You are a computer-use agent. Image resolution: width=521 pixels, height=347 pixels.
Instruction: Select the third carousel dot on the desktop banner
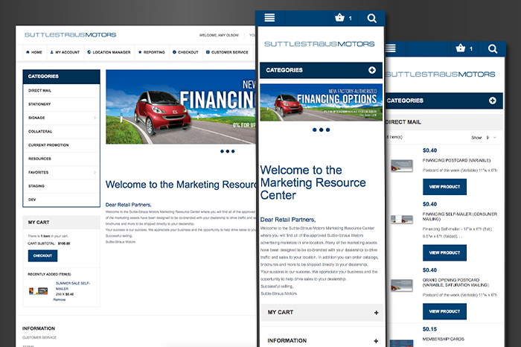click(233, 151)
